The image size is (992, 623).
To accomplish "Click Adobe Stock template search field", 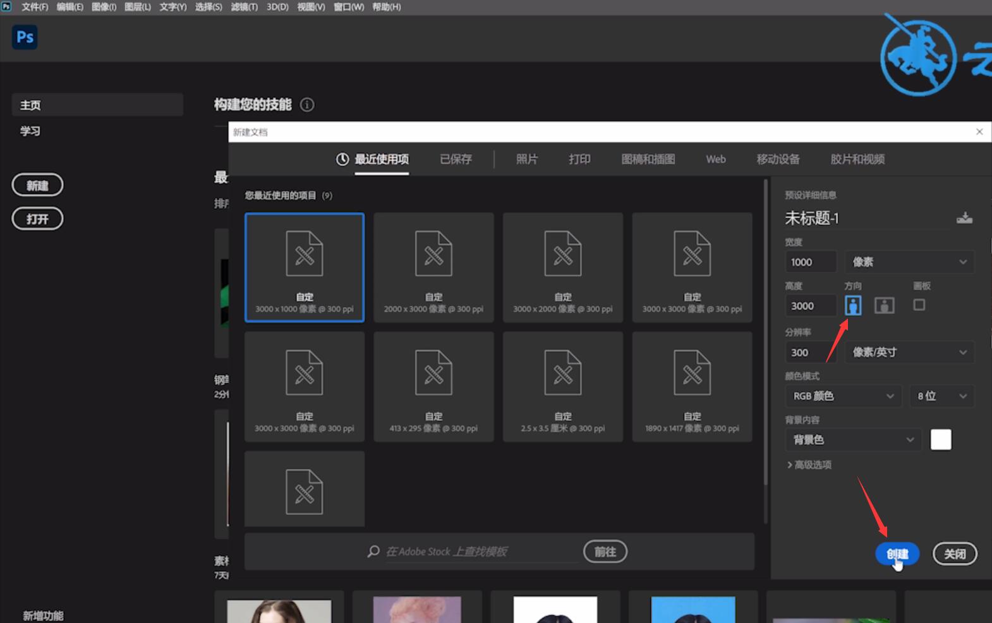I will coord(482,552).
